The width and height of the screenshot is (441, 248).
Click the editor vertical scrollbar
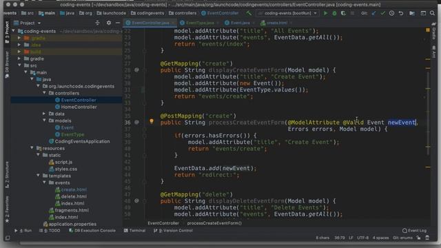428,112
